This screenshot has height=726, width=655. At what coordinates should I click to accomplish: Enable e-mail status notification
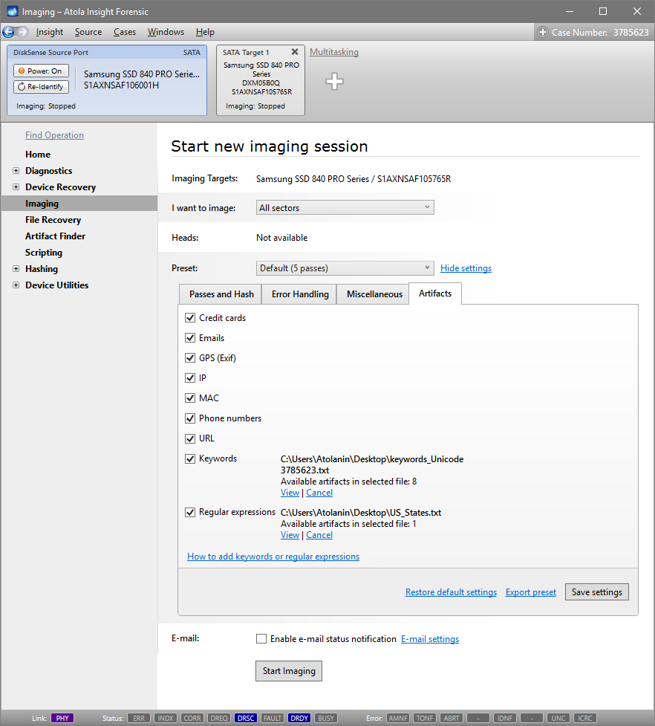(261, 639)
